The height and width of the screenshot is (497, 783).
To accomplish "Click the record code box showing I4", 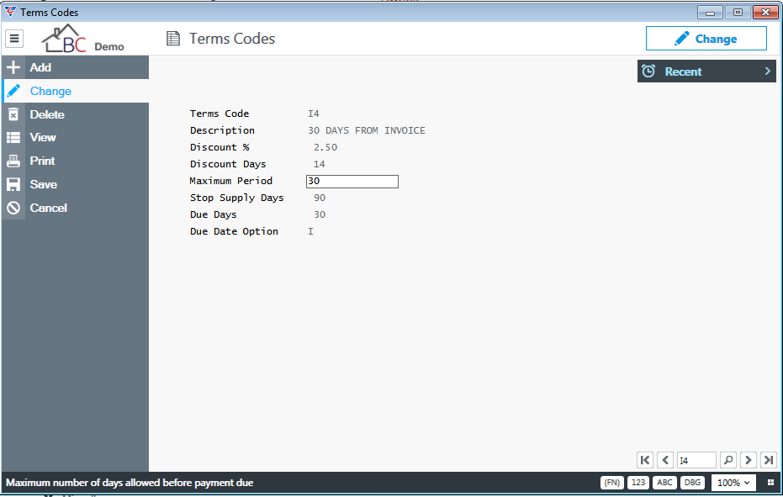I will tap(696, 460).
